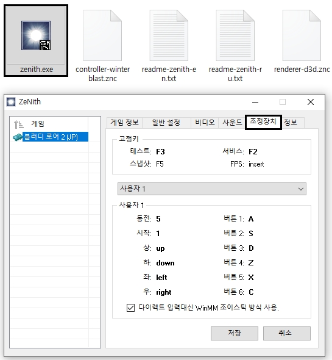Select the 조정장치 tab
The image size is (332, 360).
[x=263, y=122]
